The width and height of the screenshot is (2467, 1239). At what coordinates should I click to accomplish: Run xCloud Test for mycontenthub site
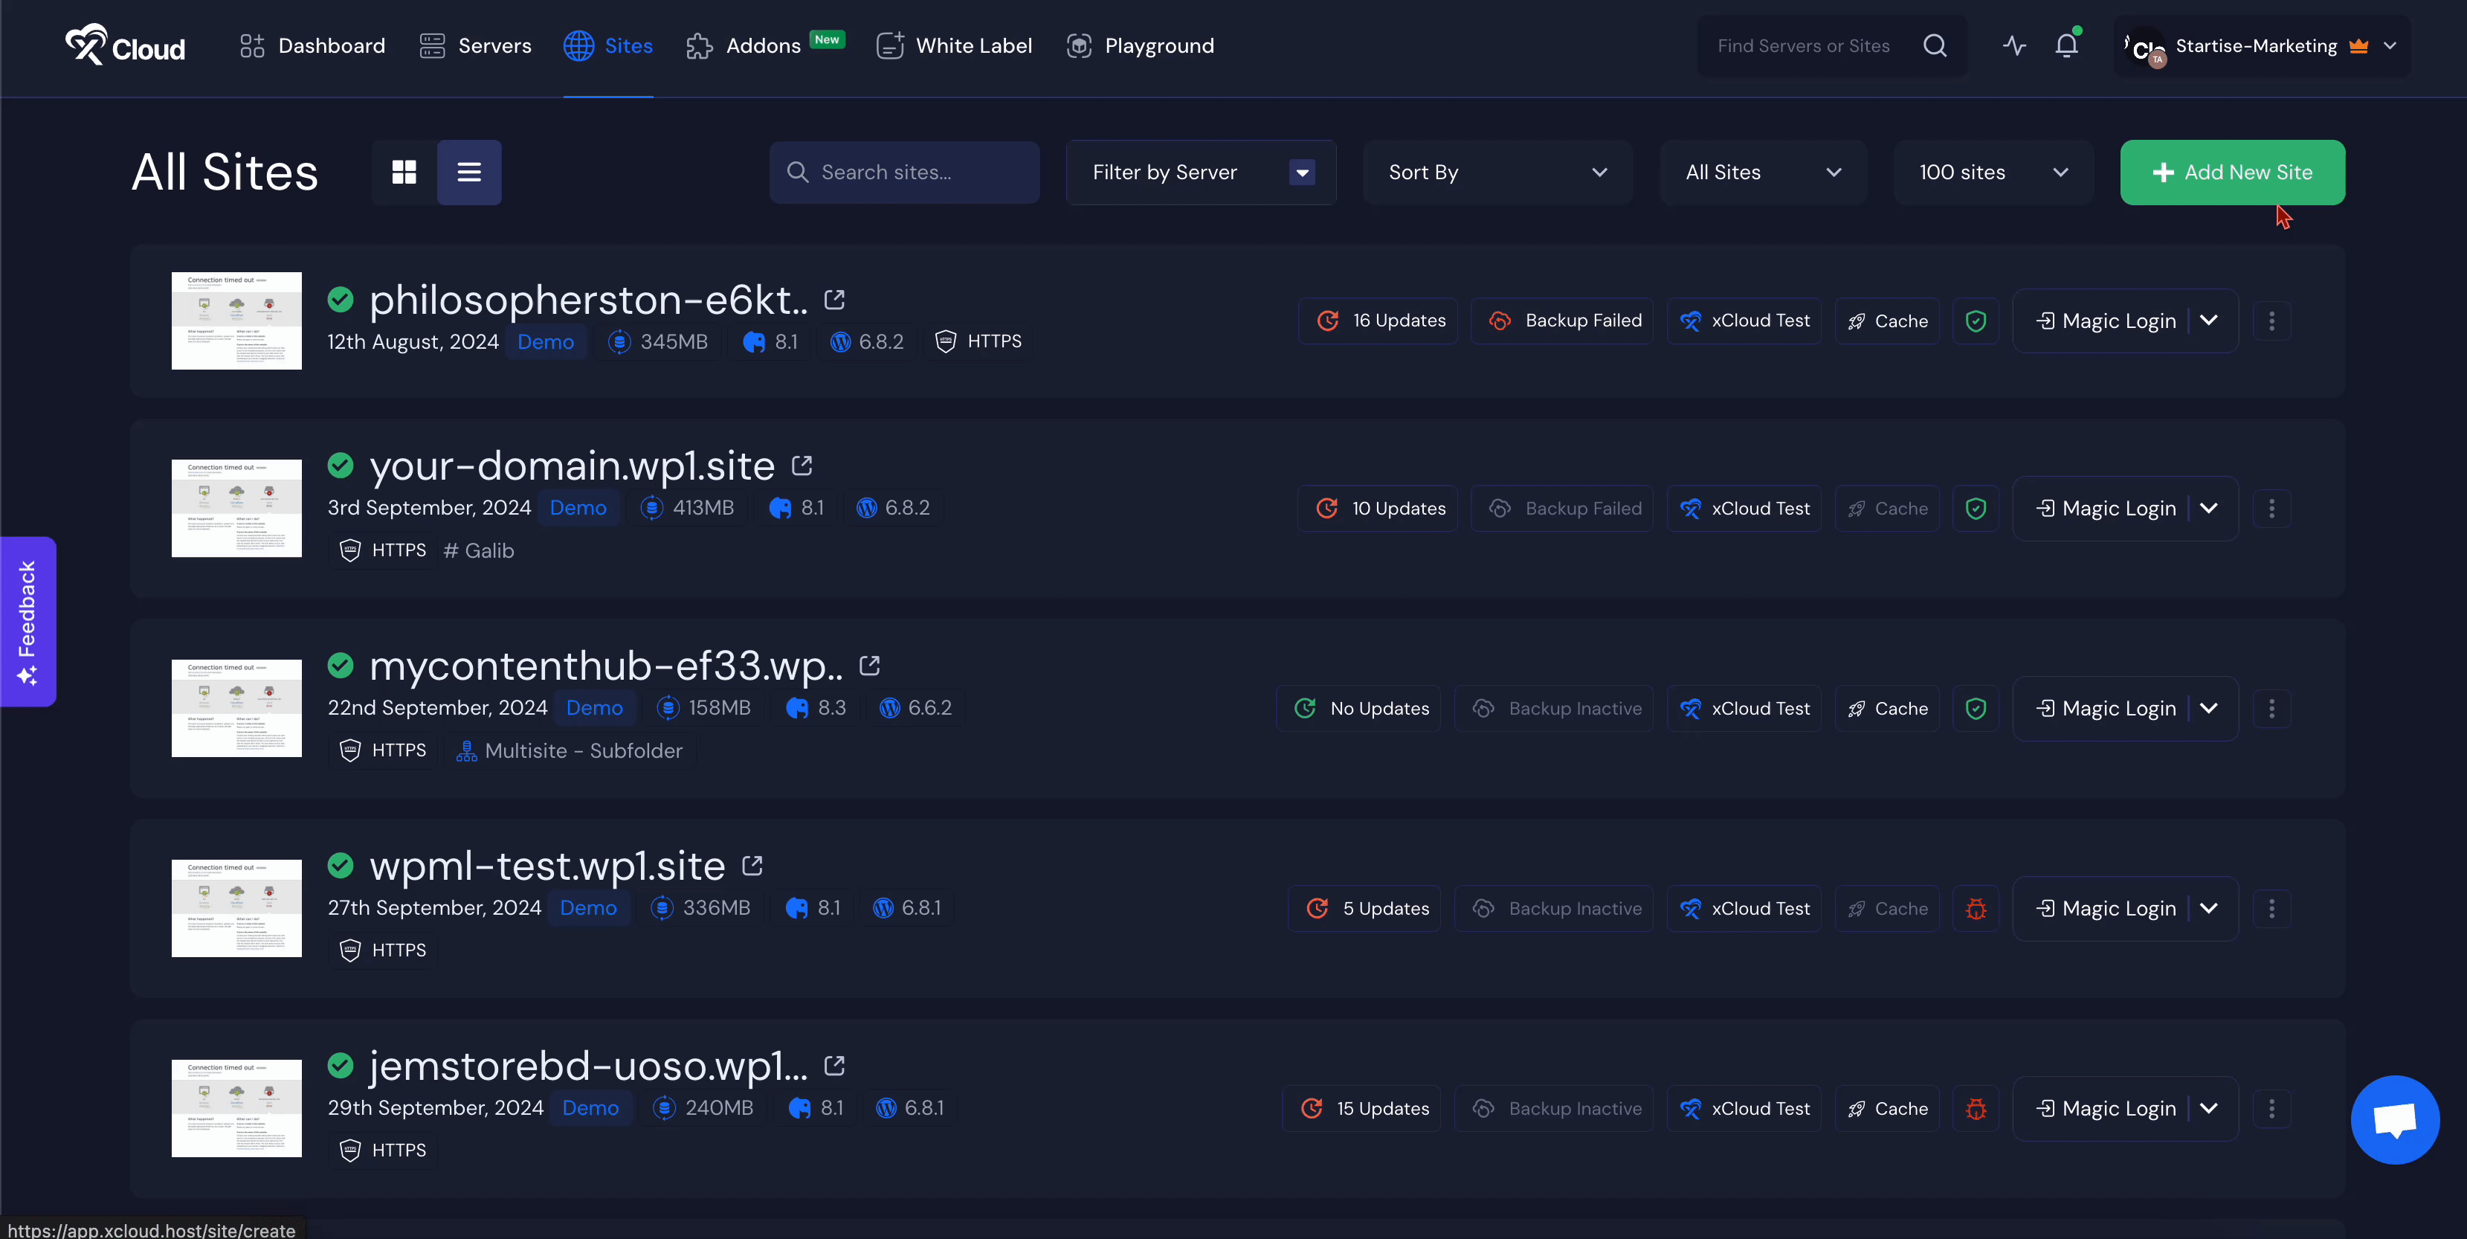(x=1744, y=708)
